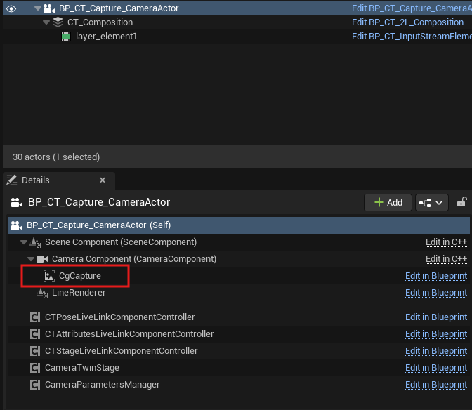Close the Details tab
The image size is (472, 410).
click(x=102, y=180)
